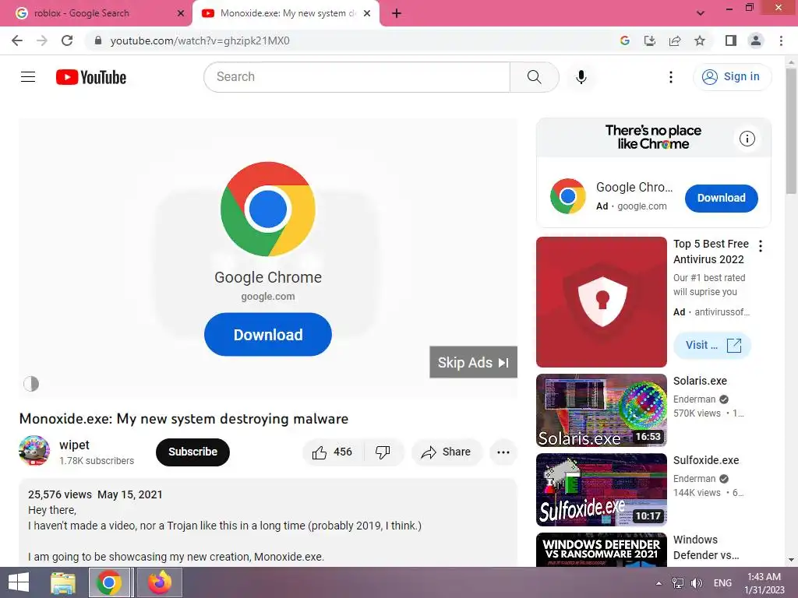Viewport: 798px width, 598px height.
Task: Skip Ads on the video
Action: point(473,362)
